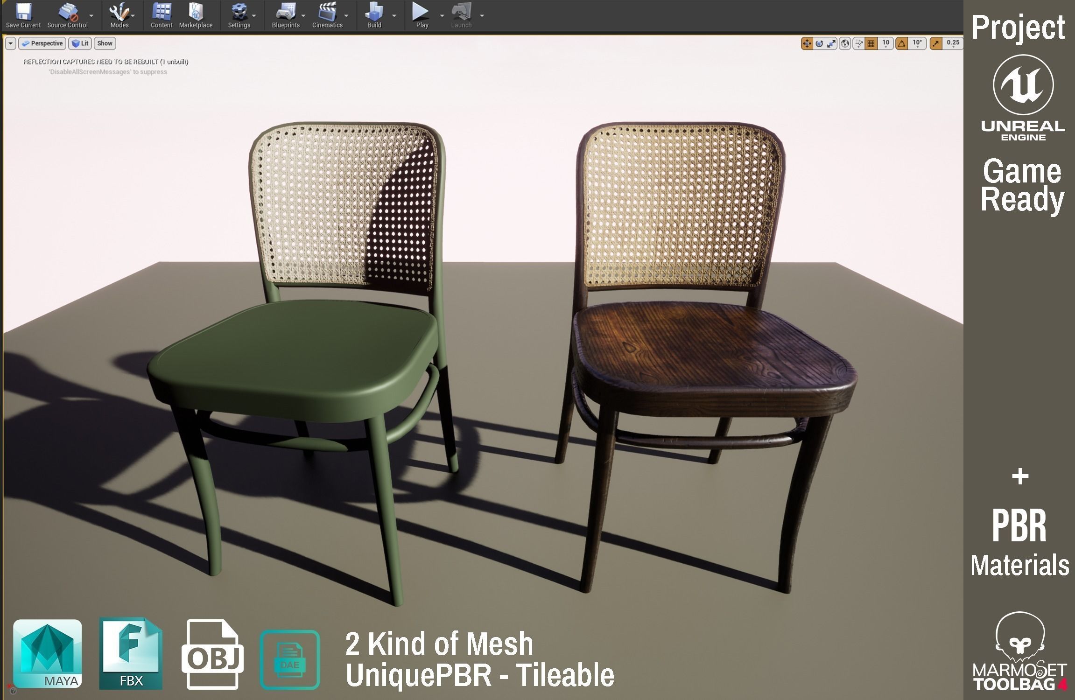Screen dimensions: 1075x700
Task: Click the 'DisableAllScreenMessages' to suppress text
Action: [x=108, y=72]
